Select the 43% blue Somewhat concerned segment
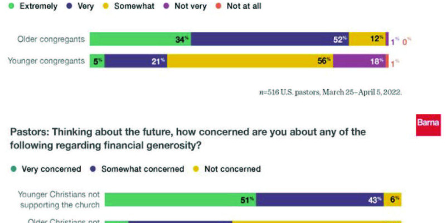The image size is (446, 223). pyautogui.click(x=320, y=200)
